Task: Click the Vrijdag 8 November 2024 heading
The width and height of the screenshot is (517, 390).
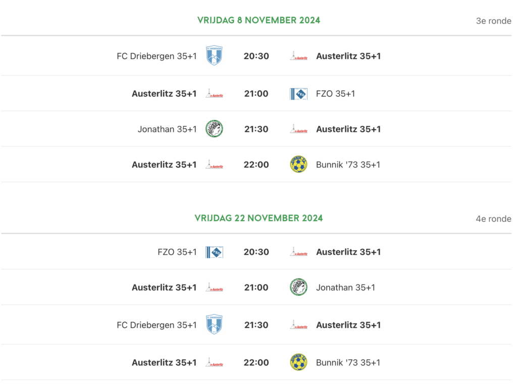Action: [x=258, y=20]
